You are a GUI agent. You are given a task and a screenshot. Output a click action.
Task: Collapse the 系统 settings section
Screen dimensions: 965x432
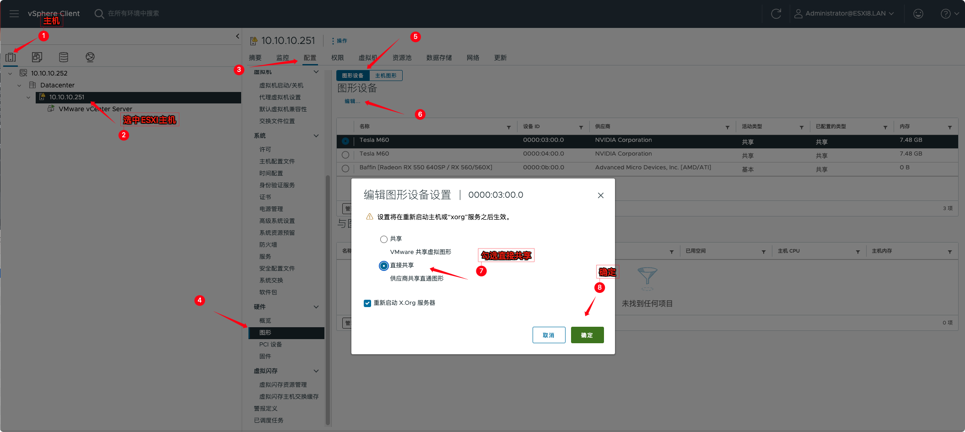pos(316,136)
